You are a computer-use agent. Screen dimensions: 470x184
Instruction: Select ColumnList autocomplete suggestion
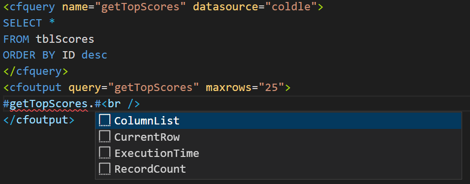[279, 121]
